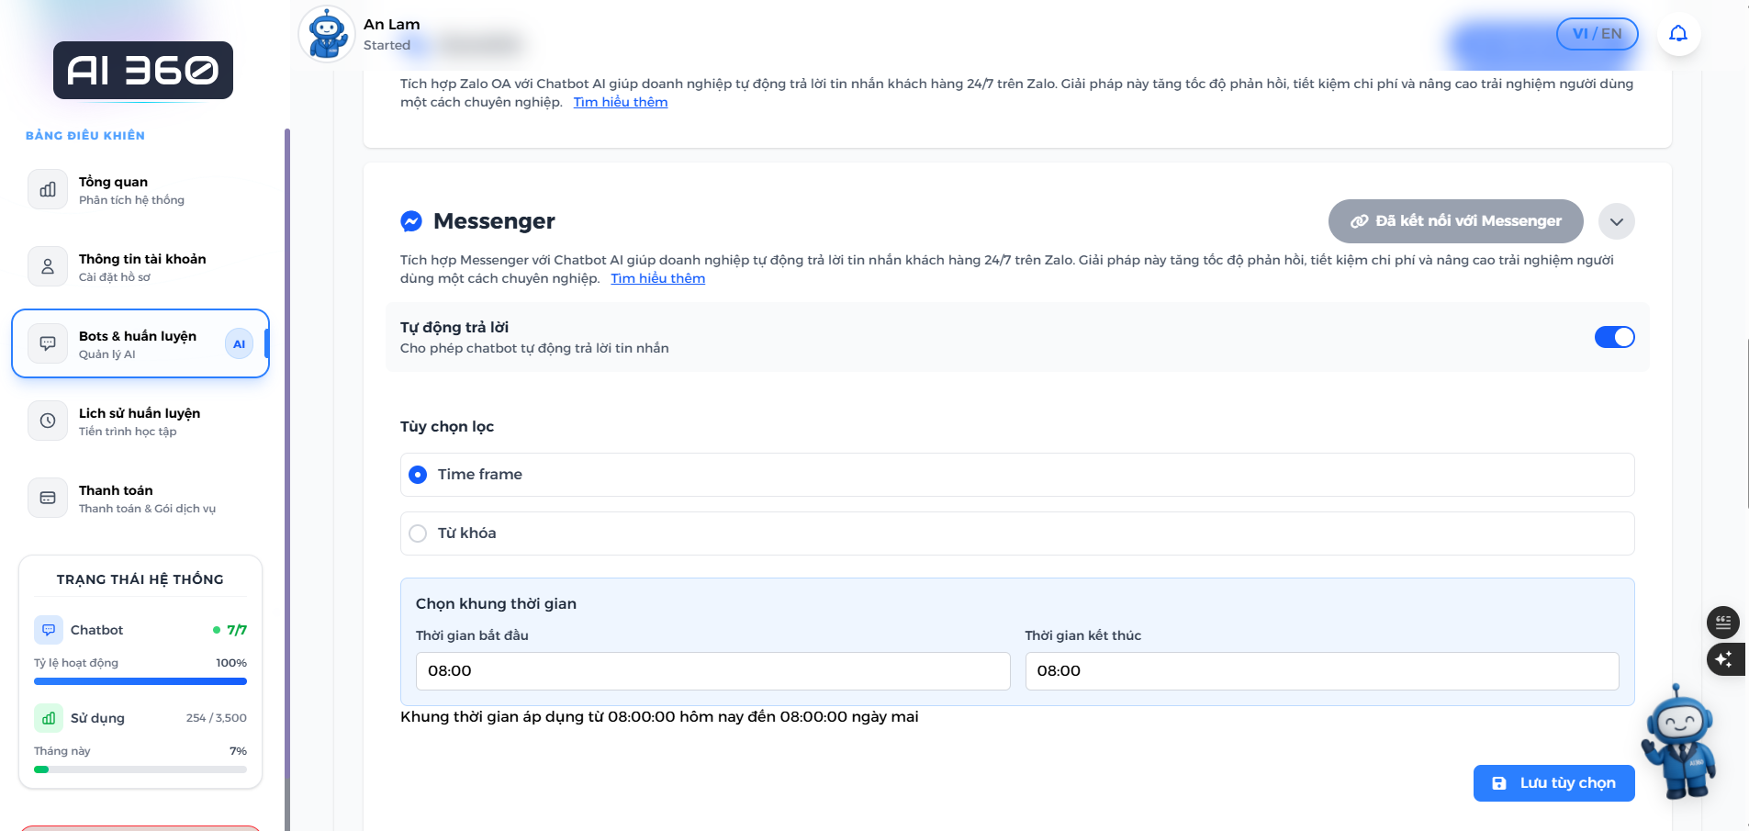Screen dimensions: 1749x831
Task: Select the Time frame radio option
Action: pyautogui.click(x=418, y=475)
